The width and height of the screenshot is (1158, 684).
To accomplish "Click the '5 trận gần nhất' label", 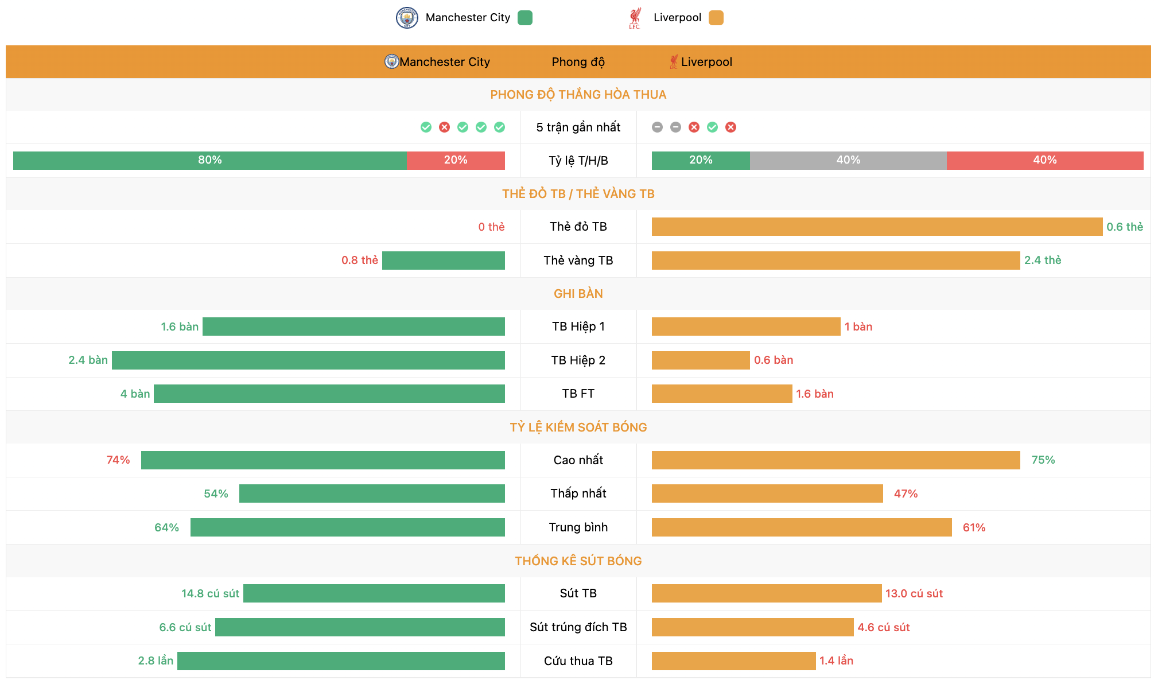I will pos(578,127).
